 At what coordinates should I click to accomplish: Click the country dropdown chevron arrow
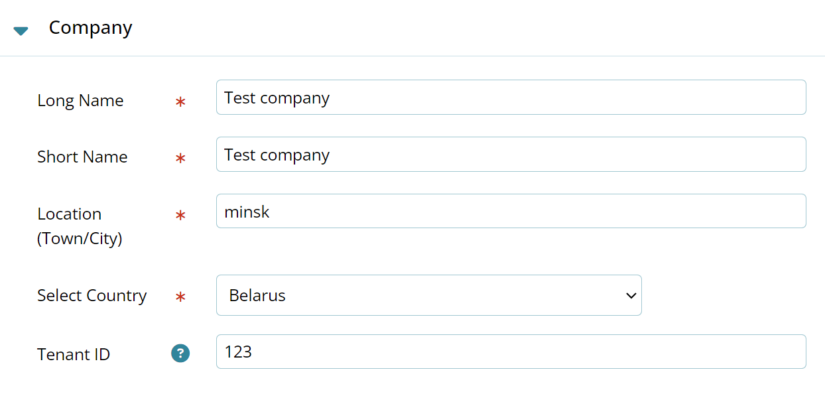click(631, 296)
